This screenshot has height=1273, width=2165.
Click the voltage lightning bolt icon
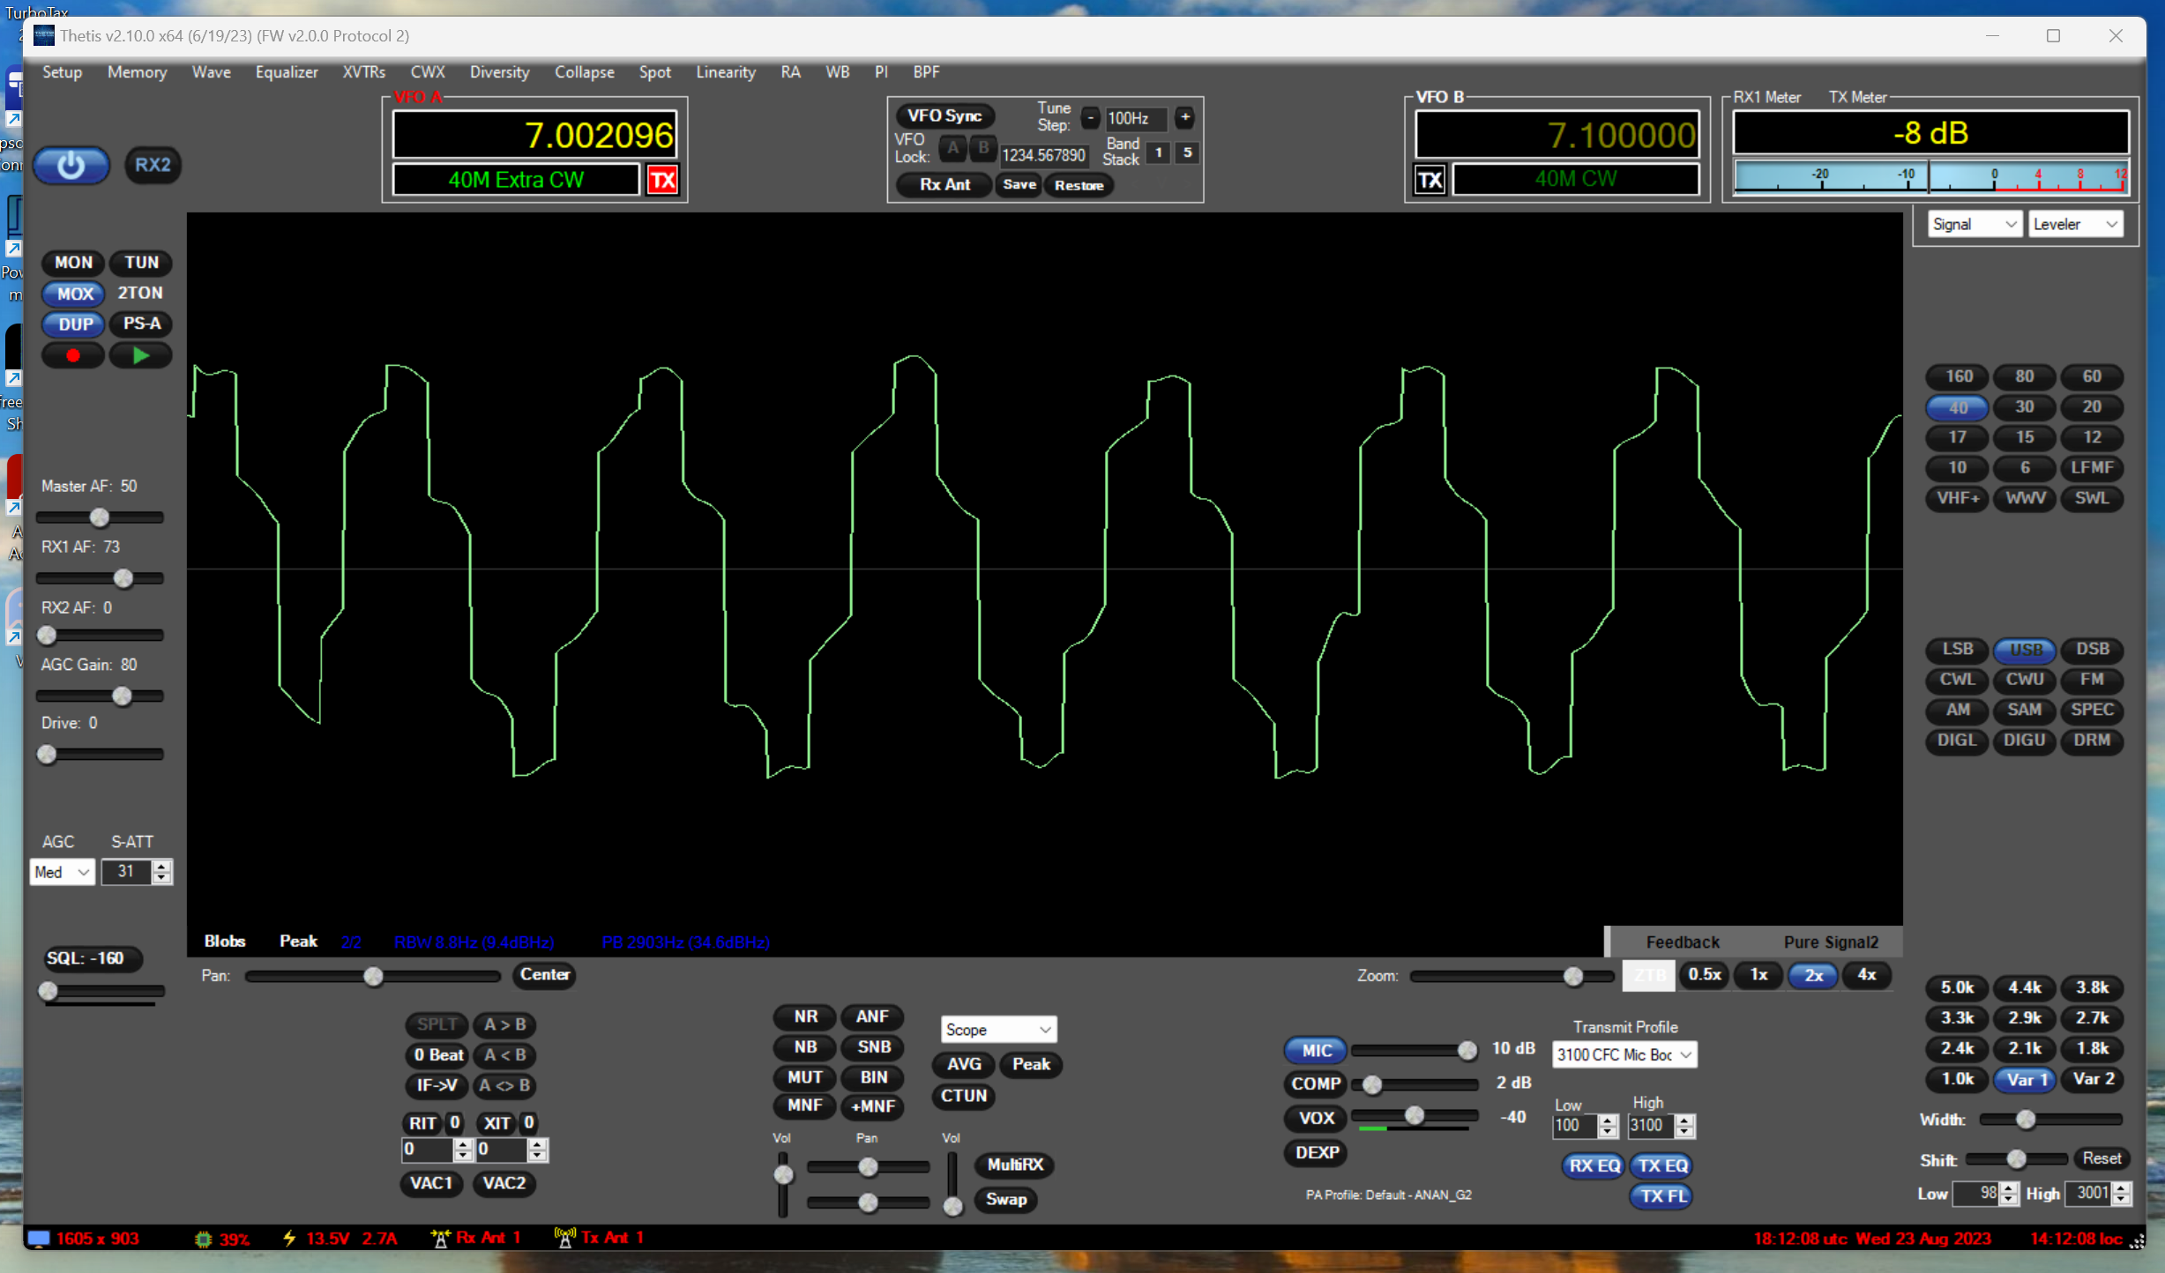[289, 1238]
